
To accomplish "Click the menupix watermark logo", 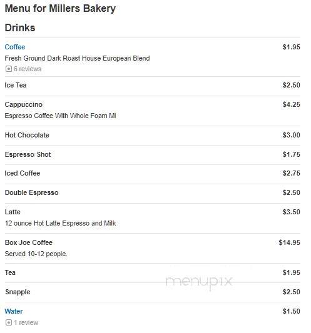I will tap(199, 282).
